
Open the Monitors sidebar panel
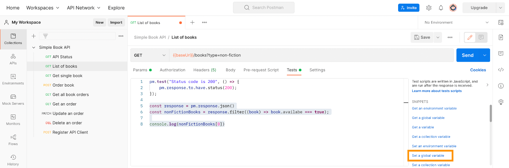pyautogui.click(x=13, y=120)
